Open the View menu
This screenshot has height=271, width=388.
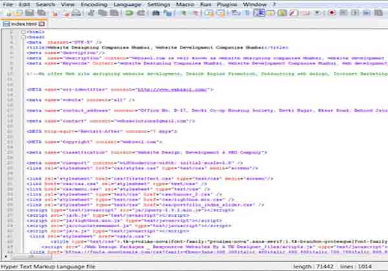67,5
